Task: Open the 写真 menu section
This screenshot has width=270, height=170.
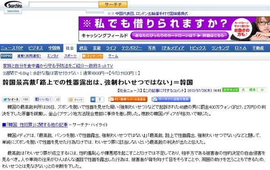Action: (x=152, y=48)
